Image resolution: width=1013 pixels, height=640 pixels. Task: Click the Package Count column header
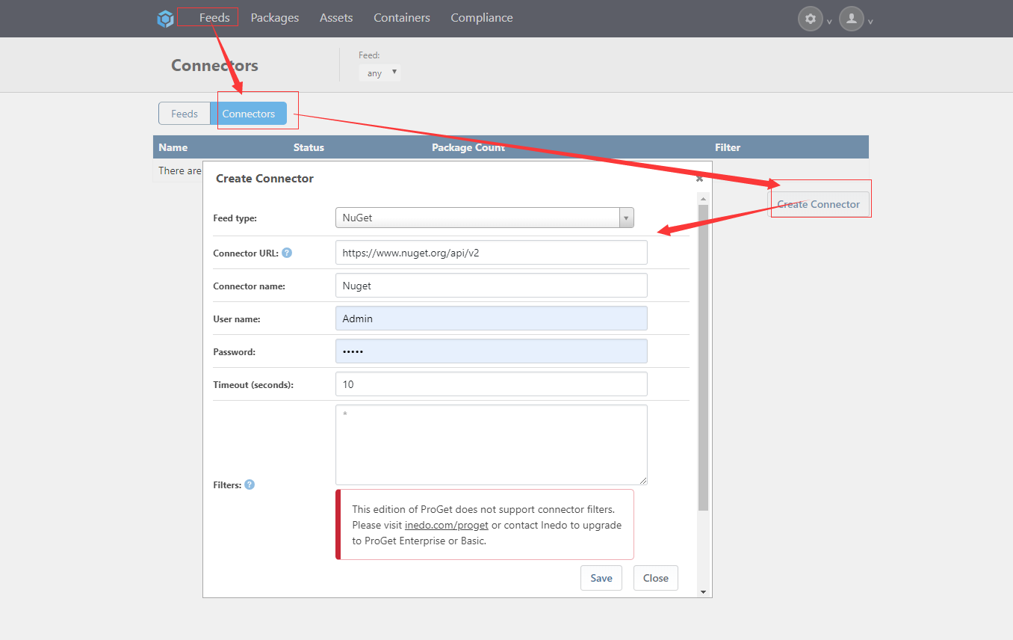(468, 147)
